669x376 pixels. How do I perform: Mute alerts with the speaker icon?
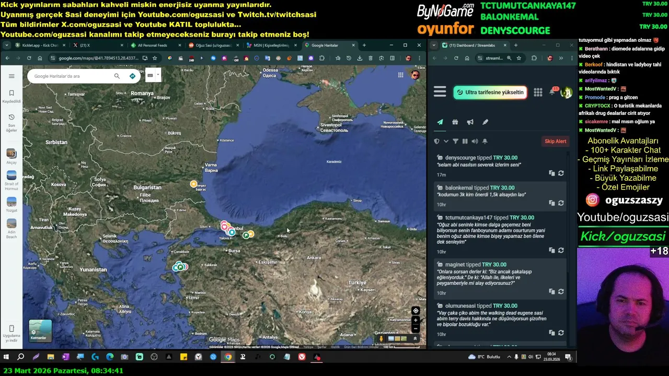pyautogui.click(x=475, y=142)
